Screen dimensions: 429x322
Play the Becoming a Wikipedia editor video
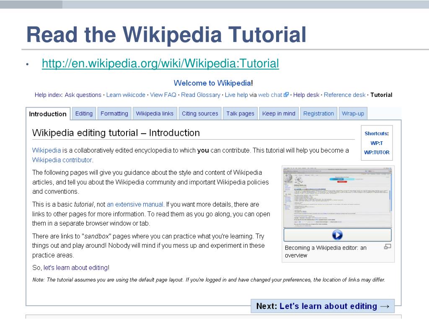coord(337,235)
